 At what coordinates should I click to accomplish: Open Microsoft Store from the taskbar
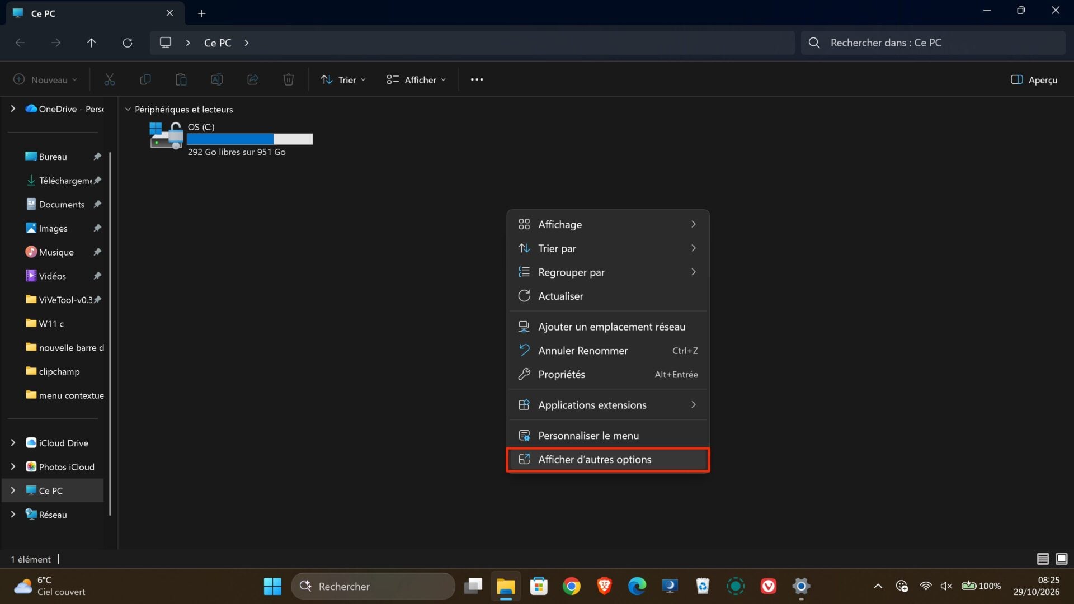[x=539, y=586]
